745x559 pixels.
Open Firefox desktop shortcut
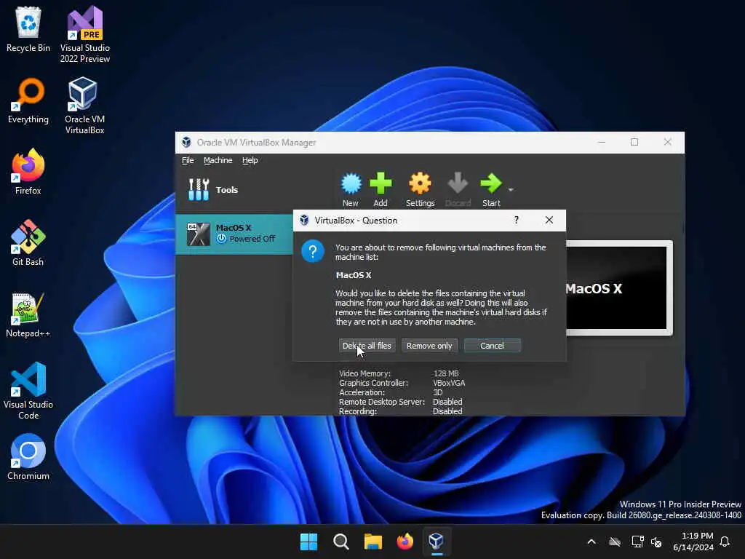pyautogui.click(x=28, y=172)
